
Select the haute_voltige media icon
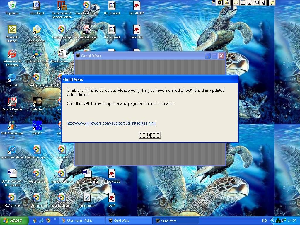(62, 32)
